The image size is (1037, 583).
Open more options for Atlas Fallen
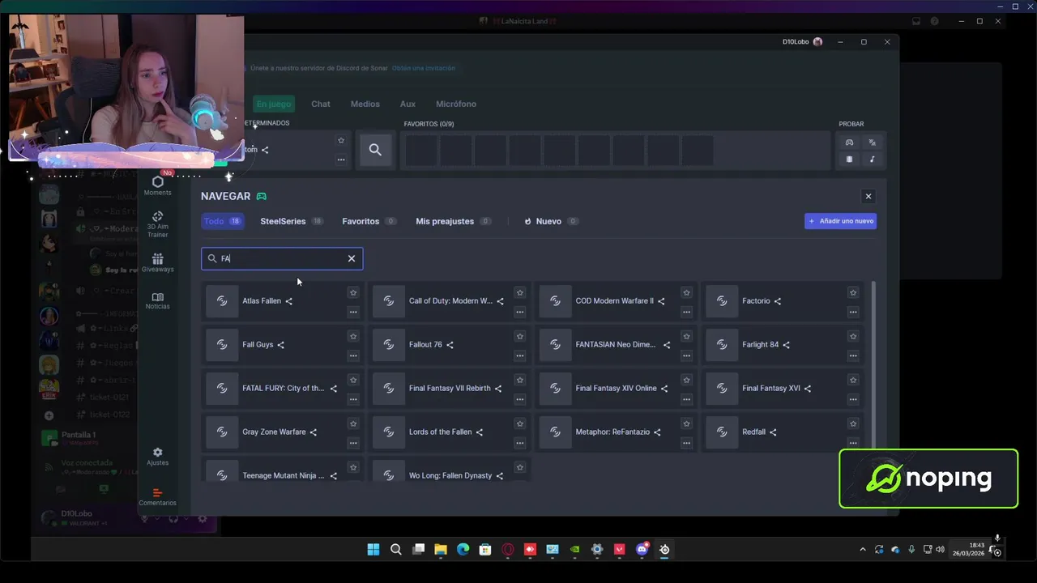click(x=353, y=312)
